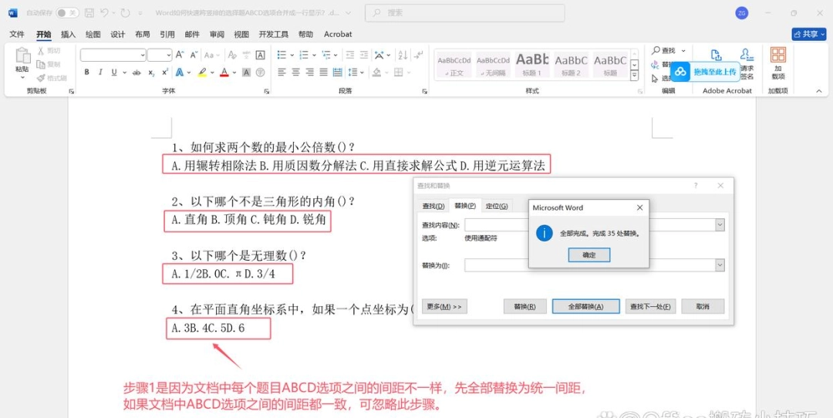Image resolution: width=833 pixels, height=418 pixels.
Task: Click the bulleted list icon
Action: pos(282,55)
